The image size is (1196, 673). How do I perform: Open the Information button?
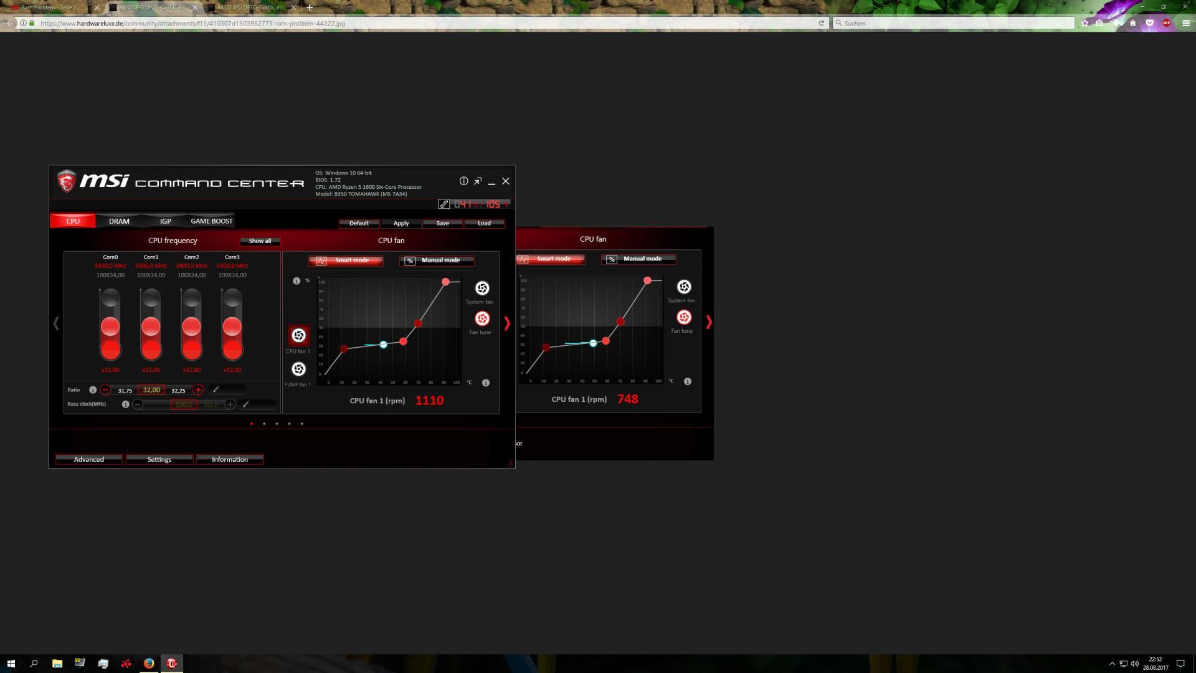(x=230, y=459)
